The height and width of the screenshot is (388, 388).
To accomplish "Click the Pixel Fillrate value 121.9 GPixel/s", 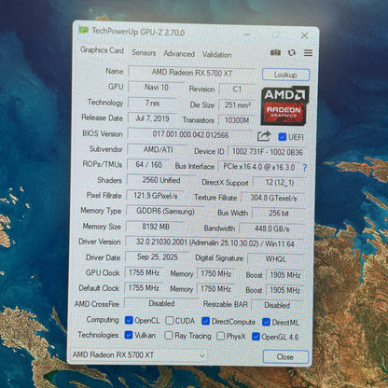I will coord(156,196).
